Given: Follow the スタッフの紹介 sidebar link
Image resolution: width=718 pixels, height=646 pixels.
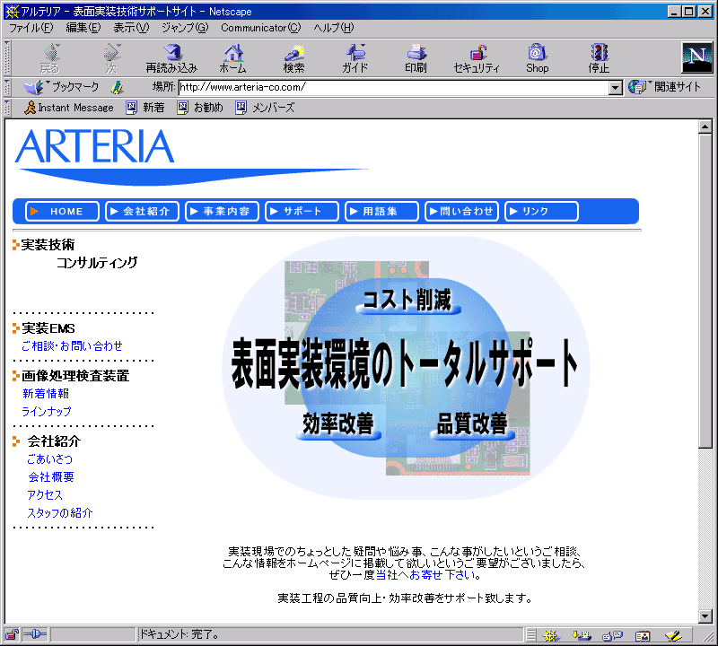Looking at the screenshot, I should tap(60, 513).
